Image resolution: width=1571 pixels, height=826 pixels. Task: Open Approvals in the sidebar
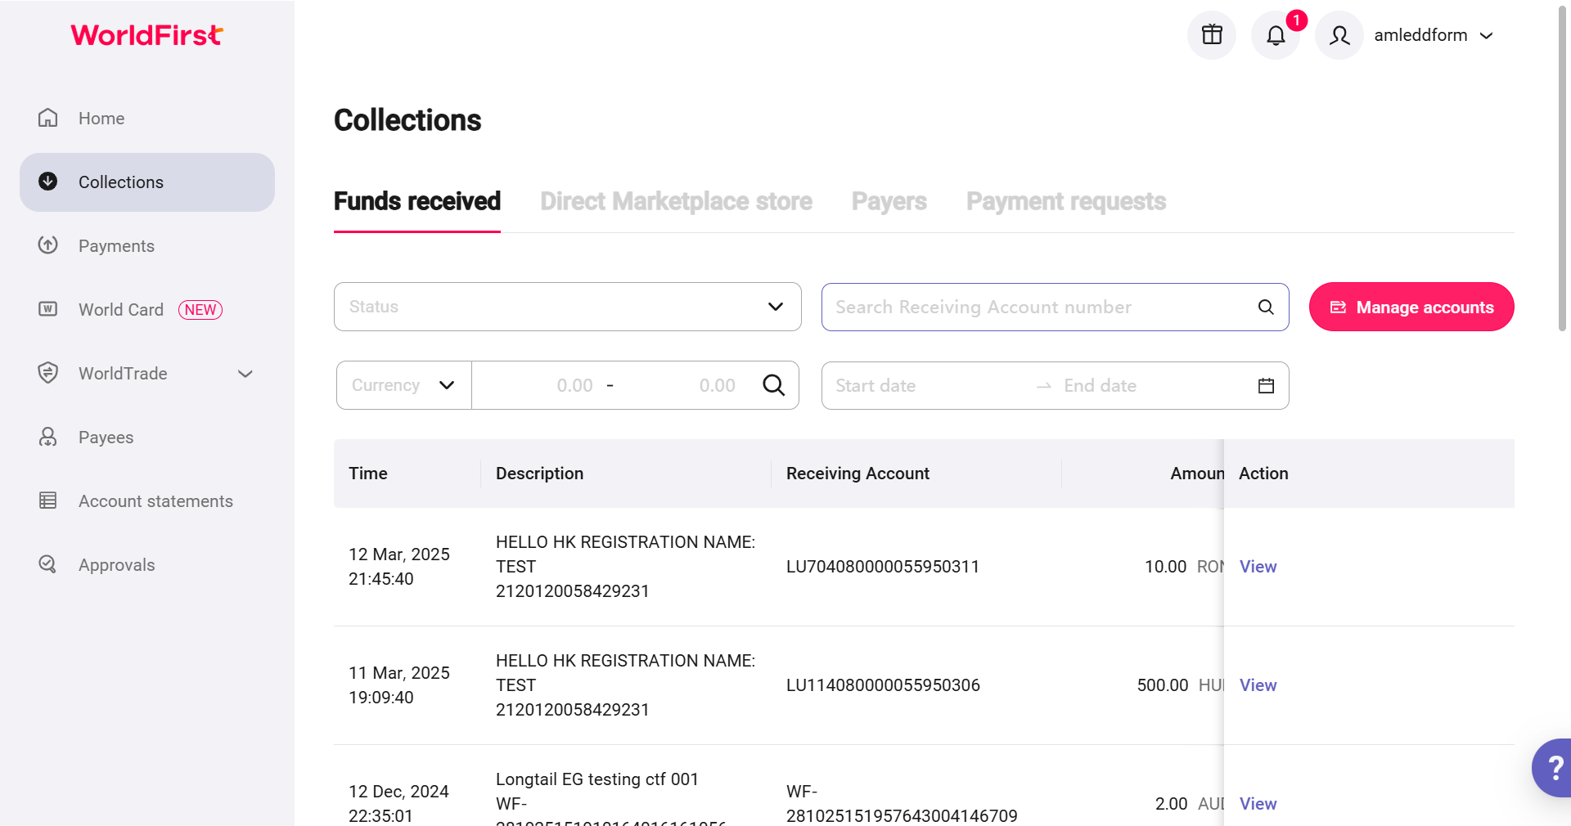[147, 564]
